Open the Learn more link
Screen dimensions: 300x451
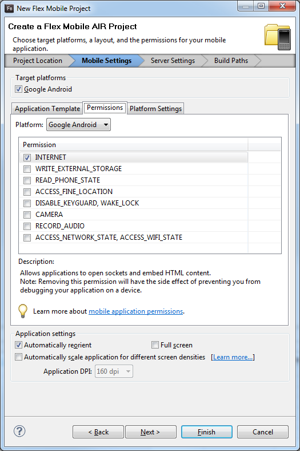[233, 357]
